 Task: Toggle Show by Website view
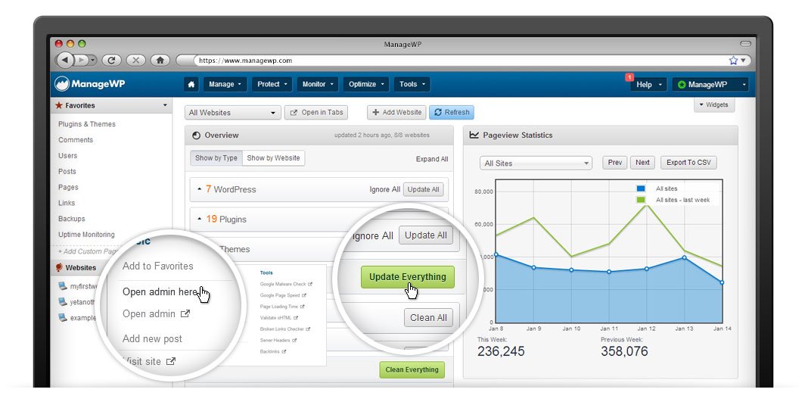[273, 158]
